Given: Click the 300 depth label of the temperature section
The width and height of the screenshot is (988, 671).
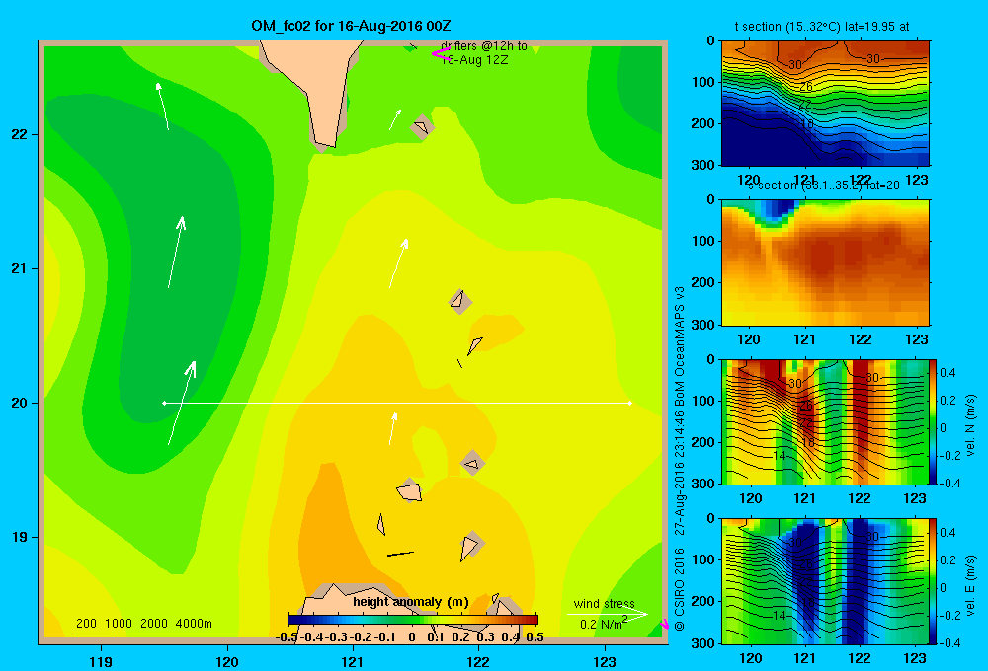Looking at the screenshot, I should point(703,164).
